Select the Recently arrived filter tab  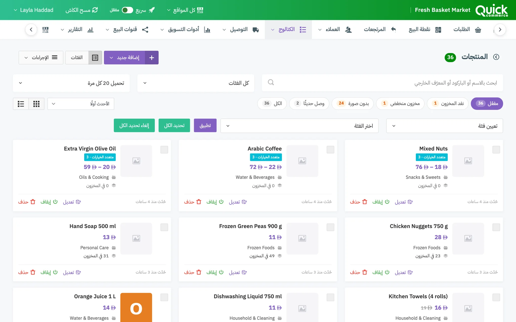[x=309, y=104]
